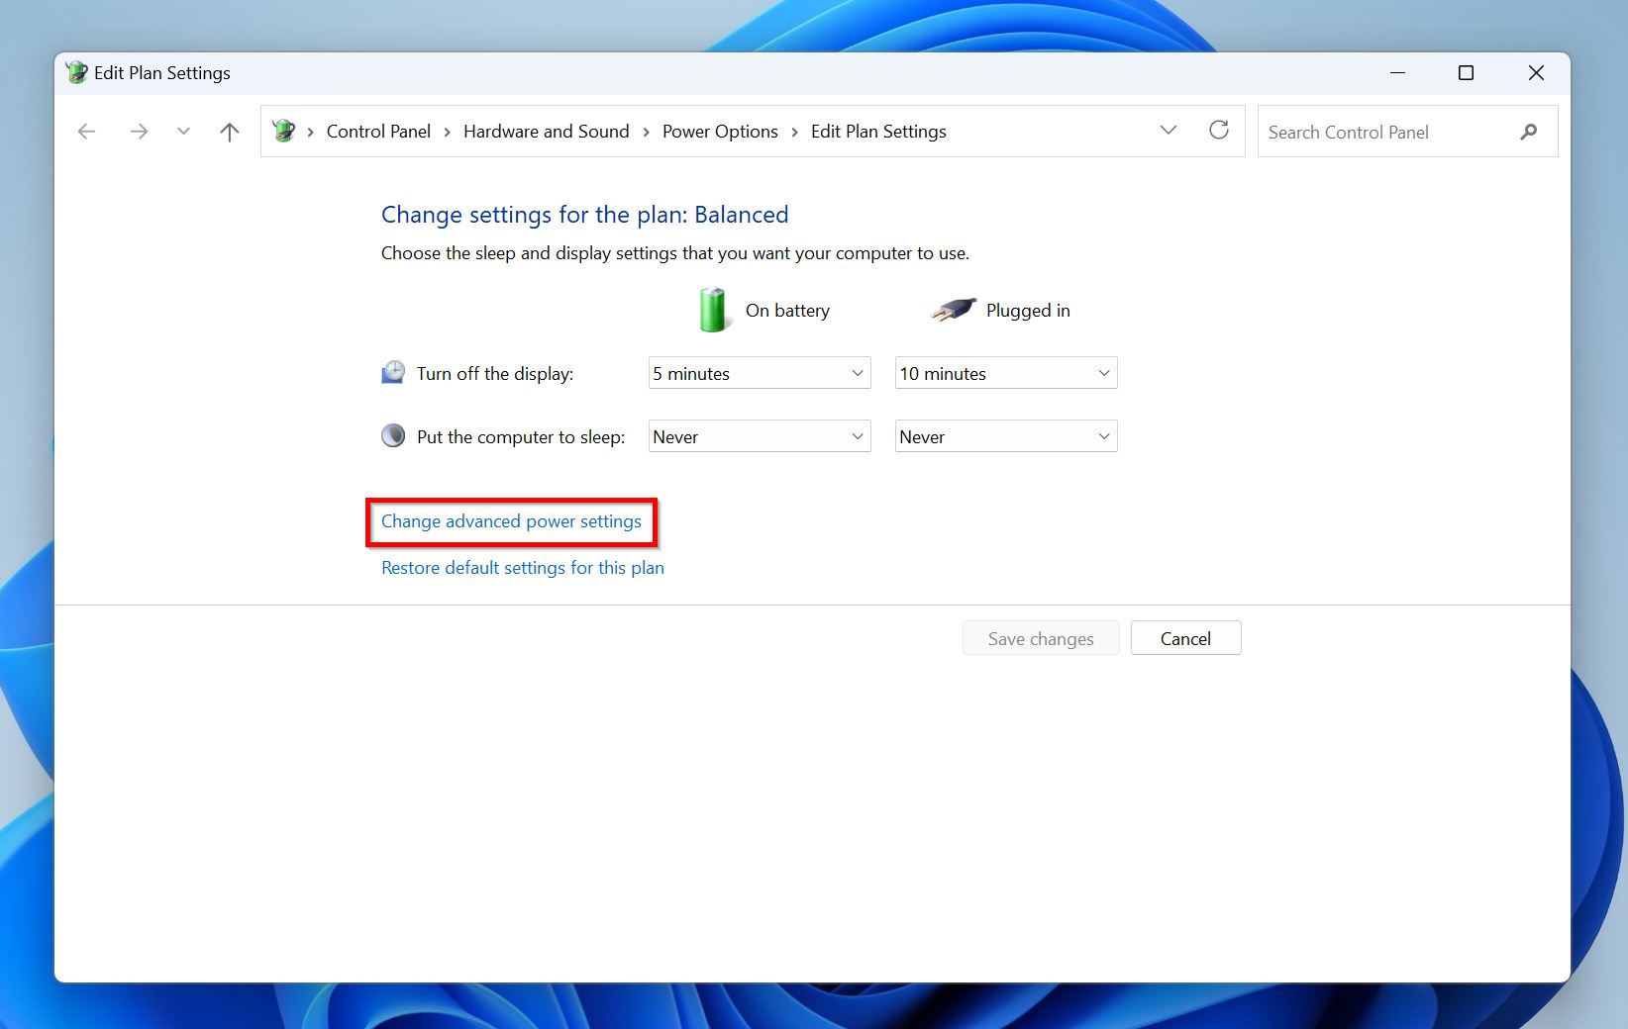This screenshot has width=1628, height=1029.
Task: Expand sleep dropdown for On battery
Action: click(x=759, y=436)
